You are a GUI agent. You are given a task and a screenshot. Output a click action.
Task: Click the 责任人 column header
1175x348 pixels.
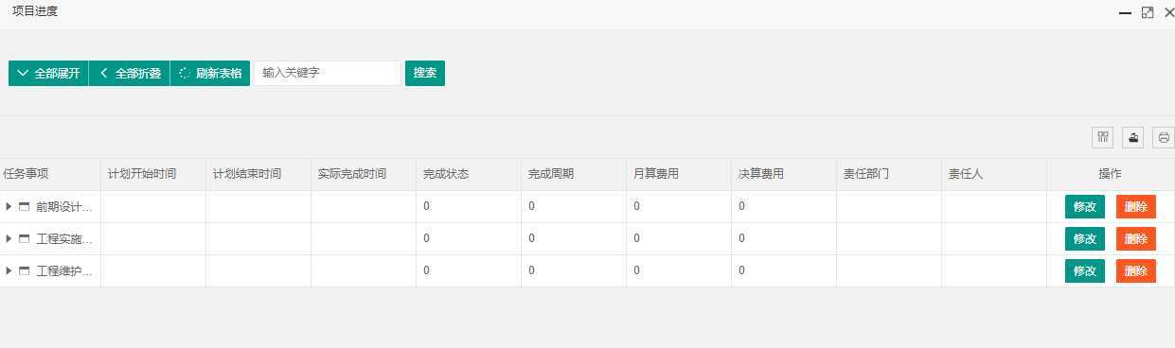pos(994,174)
